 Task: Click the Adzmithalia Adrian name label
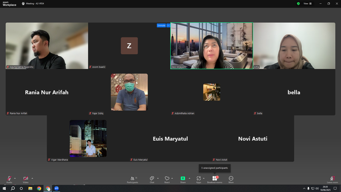click(x=184, y=113)
